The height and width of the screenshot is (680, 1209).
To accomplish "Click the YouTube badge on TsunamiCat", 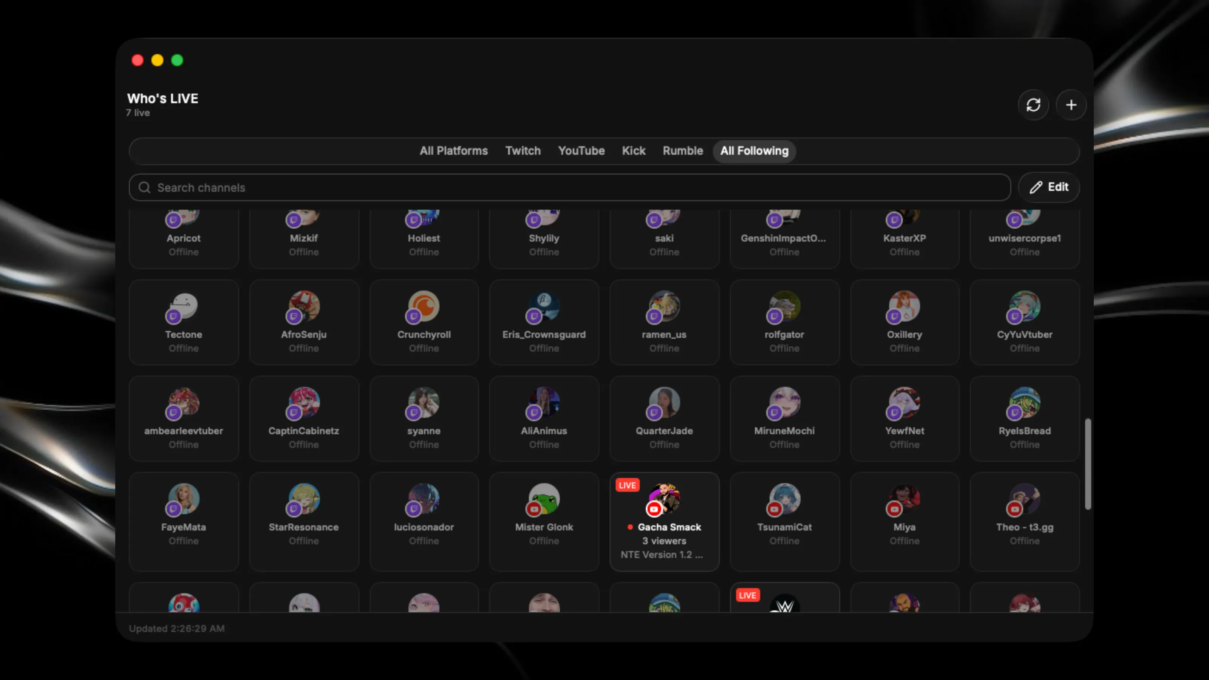I will [775, 509].
